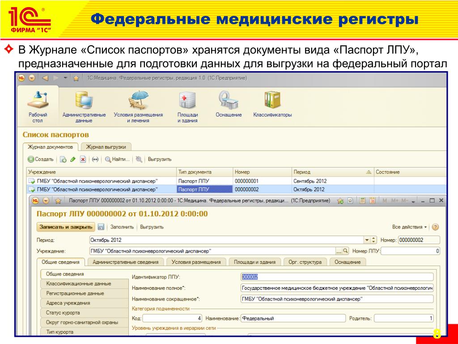The width and height of the screenshot is (458, 344).
Task: Go back with the left arrow
Action: point(45,78)
